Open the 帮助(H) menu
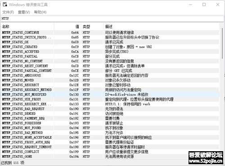 pos(40,12)
